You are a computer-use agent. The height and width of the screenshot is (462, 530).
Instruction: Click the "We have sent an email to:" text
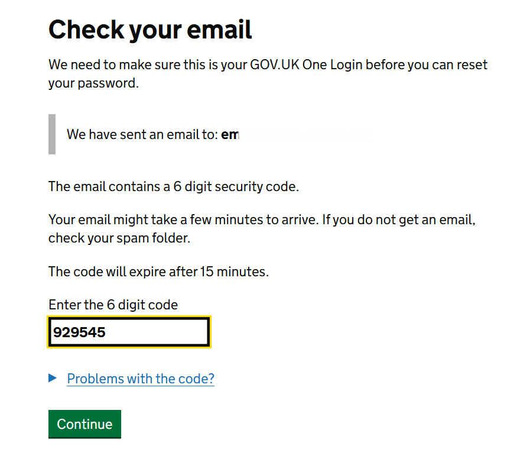pyautogui.click(x=142, y=134)
